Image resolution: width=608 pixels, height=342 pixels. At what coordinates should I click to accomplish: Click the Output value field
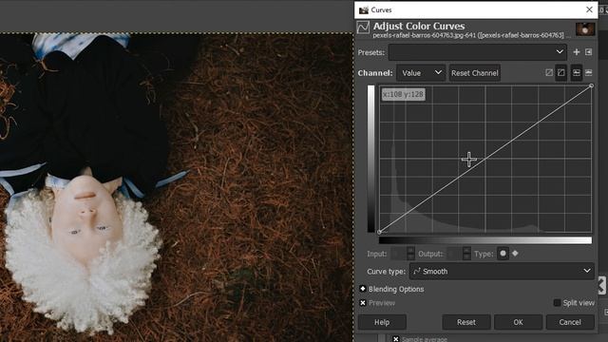tap(454, 254)
